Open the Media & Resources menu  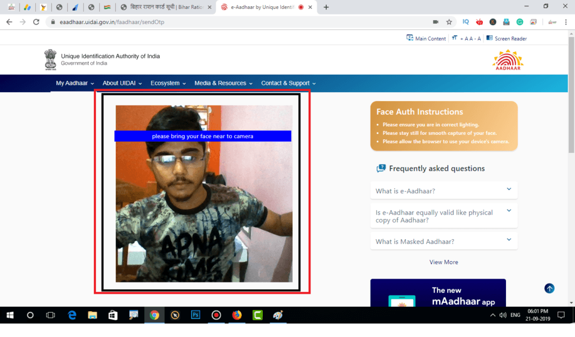(x=223, y=83)
